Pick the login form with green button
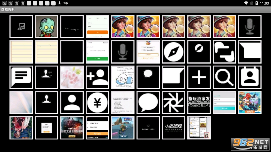This screenshot has width=271, height=152. pos(98,52)
